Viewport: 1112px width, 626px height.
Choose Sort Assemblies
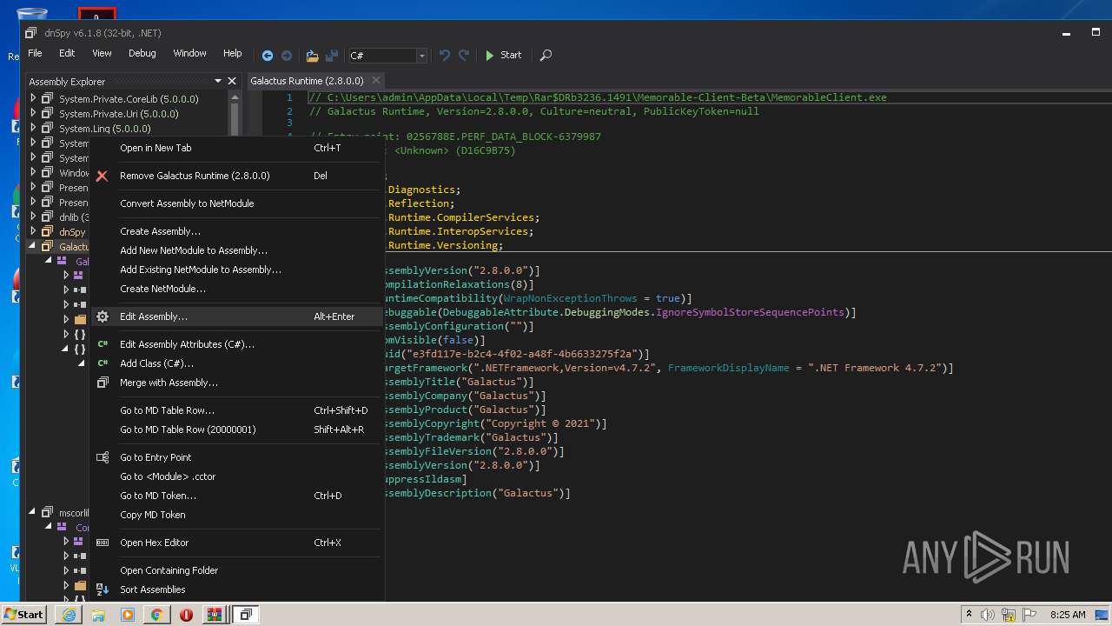point(237,589)
